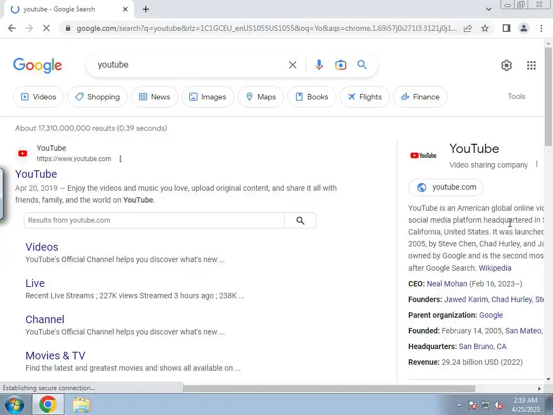Open more options for YouTube result

(120, 159)
